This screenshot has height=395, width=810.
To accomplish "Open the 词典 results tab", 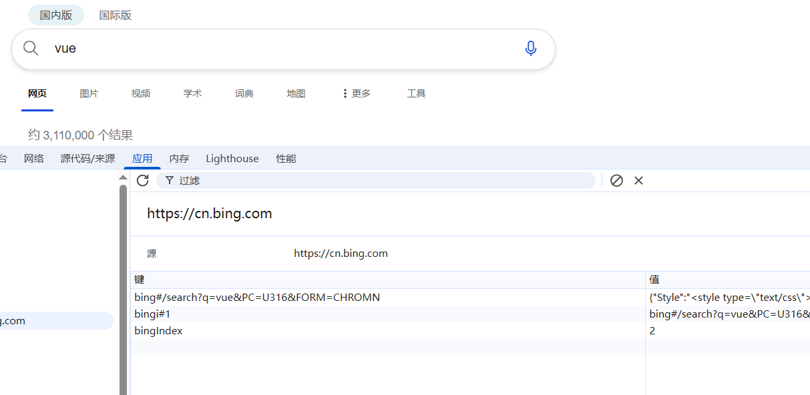I will pyautogui.click(x=244, y=93).
